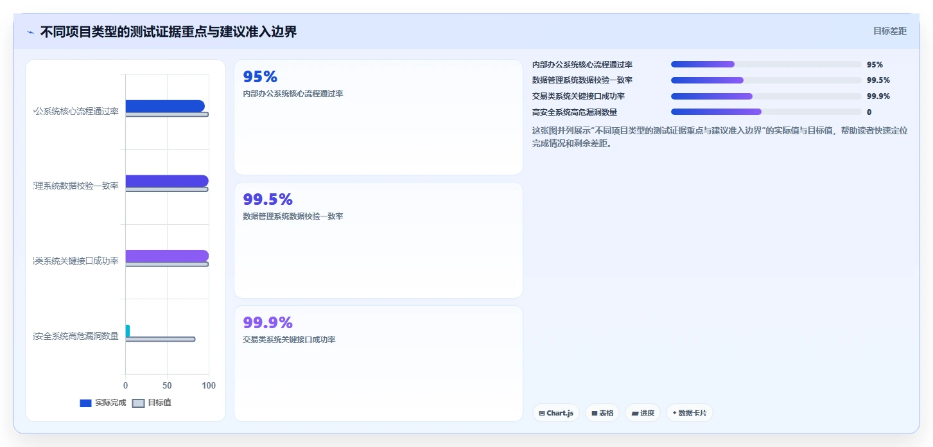Viewport: 933px width, 447px height.
Task: Click progress bar for 内部办公系统核心流程通过率
Action: (766, 64)
